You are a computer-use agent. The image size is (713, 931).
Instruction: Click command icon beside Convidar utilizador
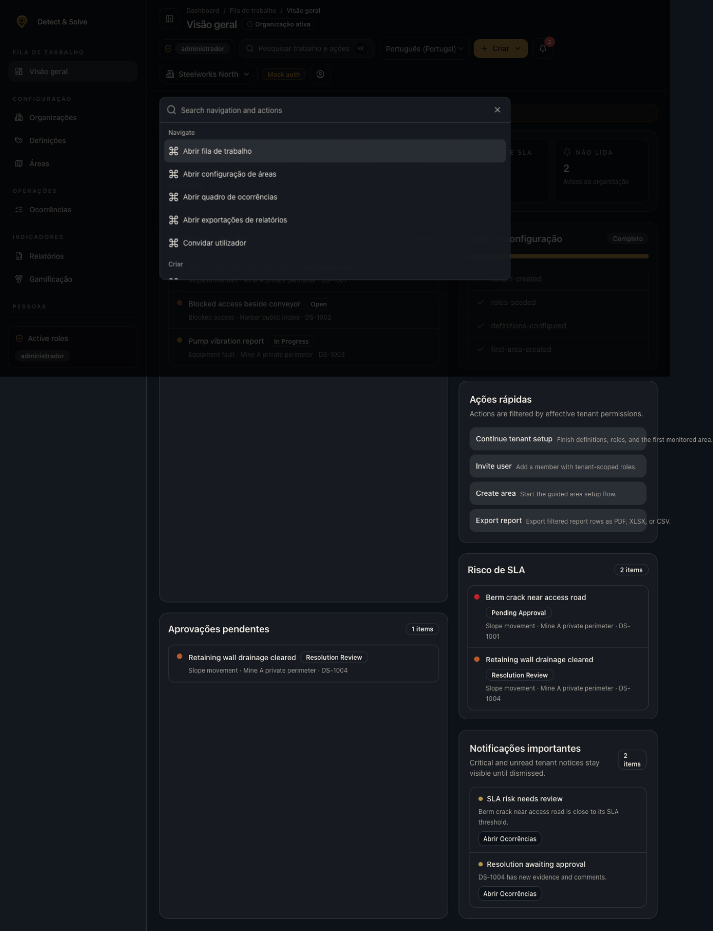pyautogui.click(x=174, y=243)
